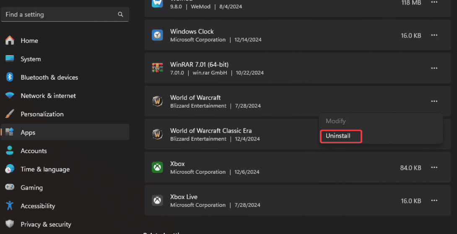Screen dimensions: 457x234
Task: Open the Gaming settings section
Action: (31, 188)
